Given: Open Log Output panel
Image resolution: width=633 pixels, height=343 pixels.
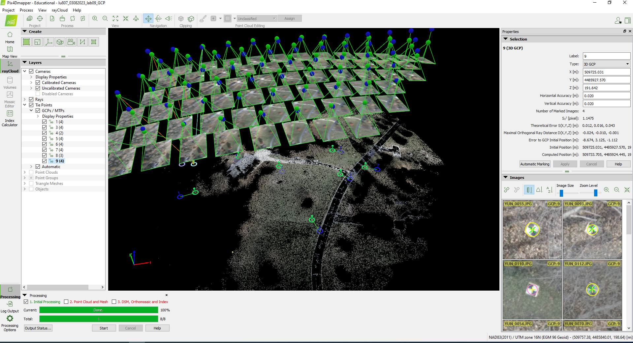Looking at the screenshot, I should pos(10,307).
